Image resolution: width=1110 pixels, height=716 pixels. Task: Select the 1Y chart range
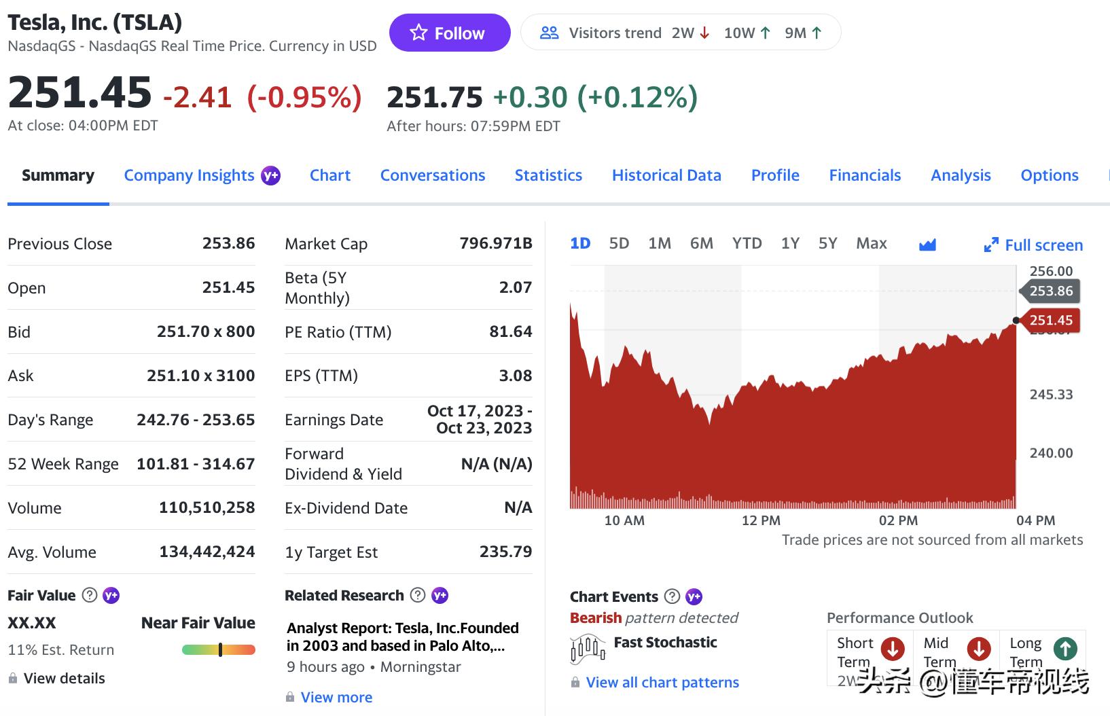click(x=790, y=243)
